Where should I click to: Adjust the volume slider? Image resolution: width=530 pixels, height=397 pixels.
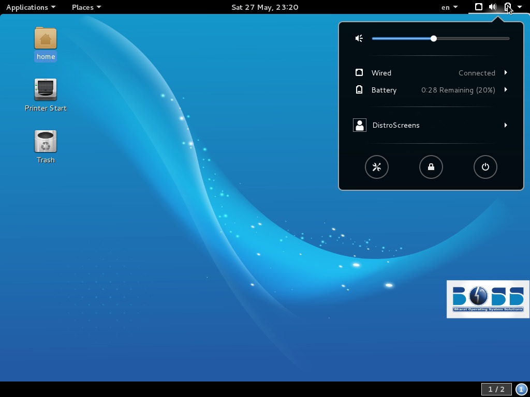[x=433, y=38]
